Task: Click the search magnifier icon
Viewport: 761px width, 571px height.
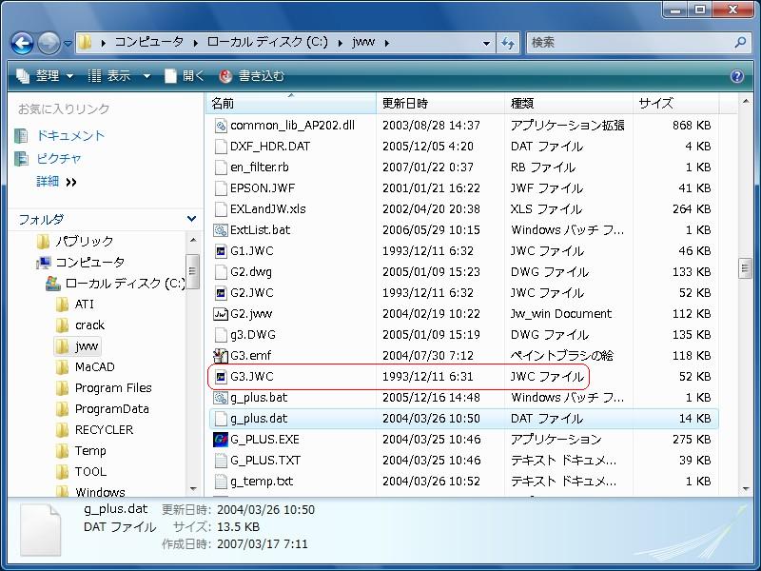Action: click(740, 43)
